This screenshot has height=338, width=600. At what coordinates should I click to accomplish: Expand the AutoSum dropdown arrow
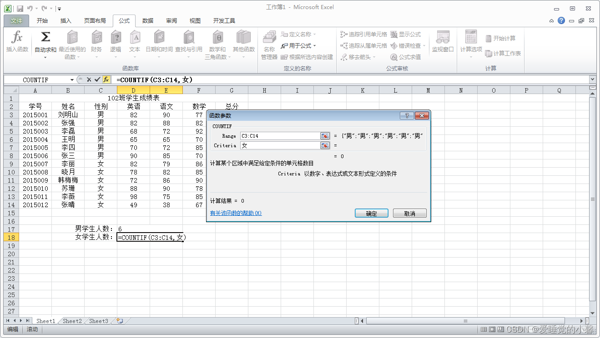click(x=45, y=57)
